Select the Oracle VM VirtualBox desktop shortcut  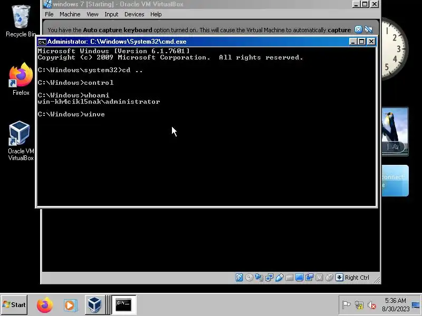tap(21, 141)
